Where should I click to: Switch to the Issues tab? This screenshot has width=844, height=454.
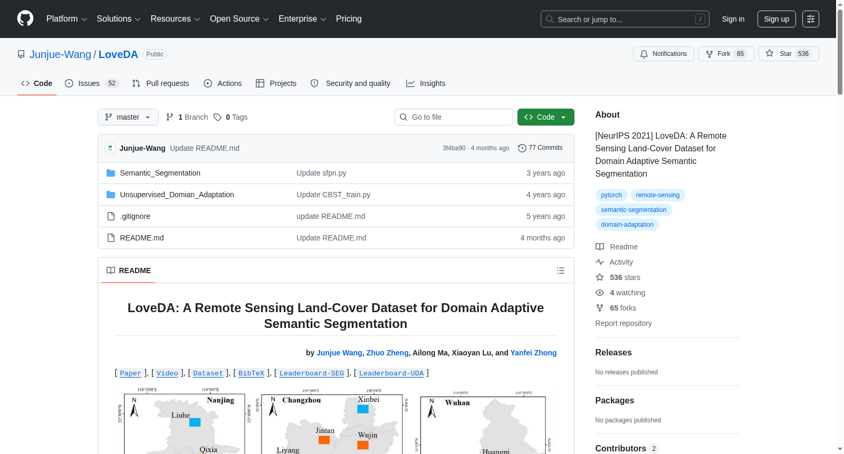click(92, 83)
